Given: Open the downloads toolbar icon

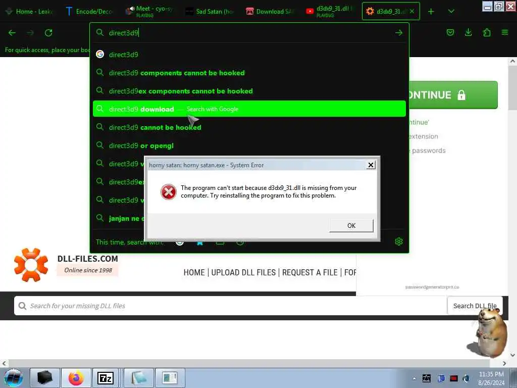Looking at the screenshot, I should (468, 32).
